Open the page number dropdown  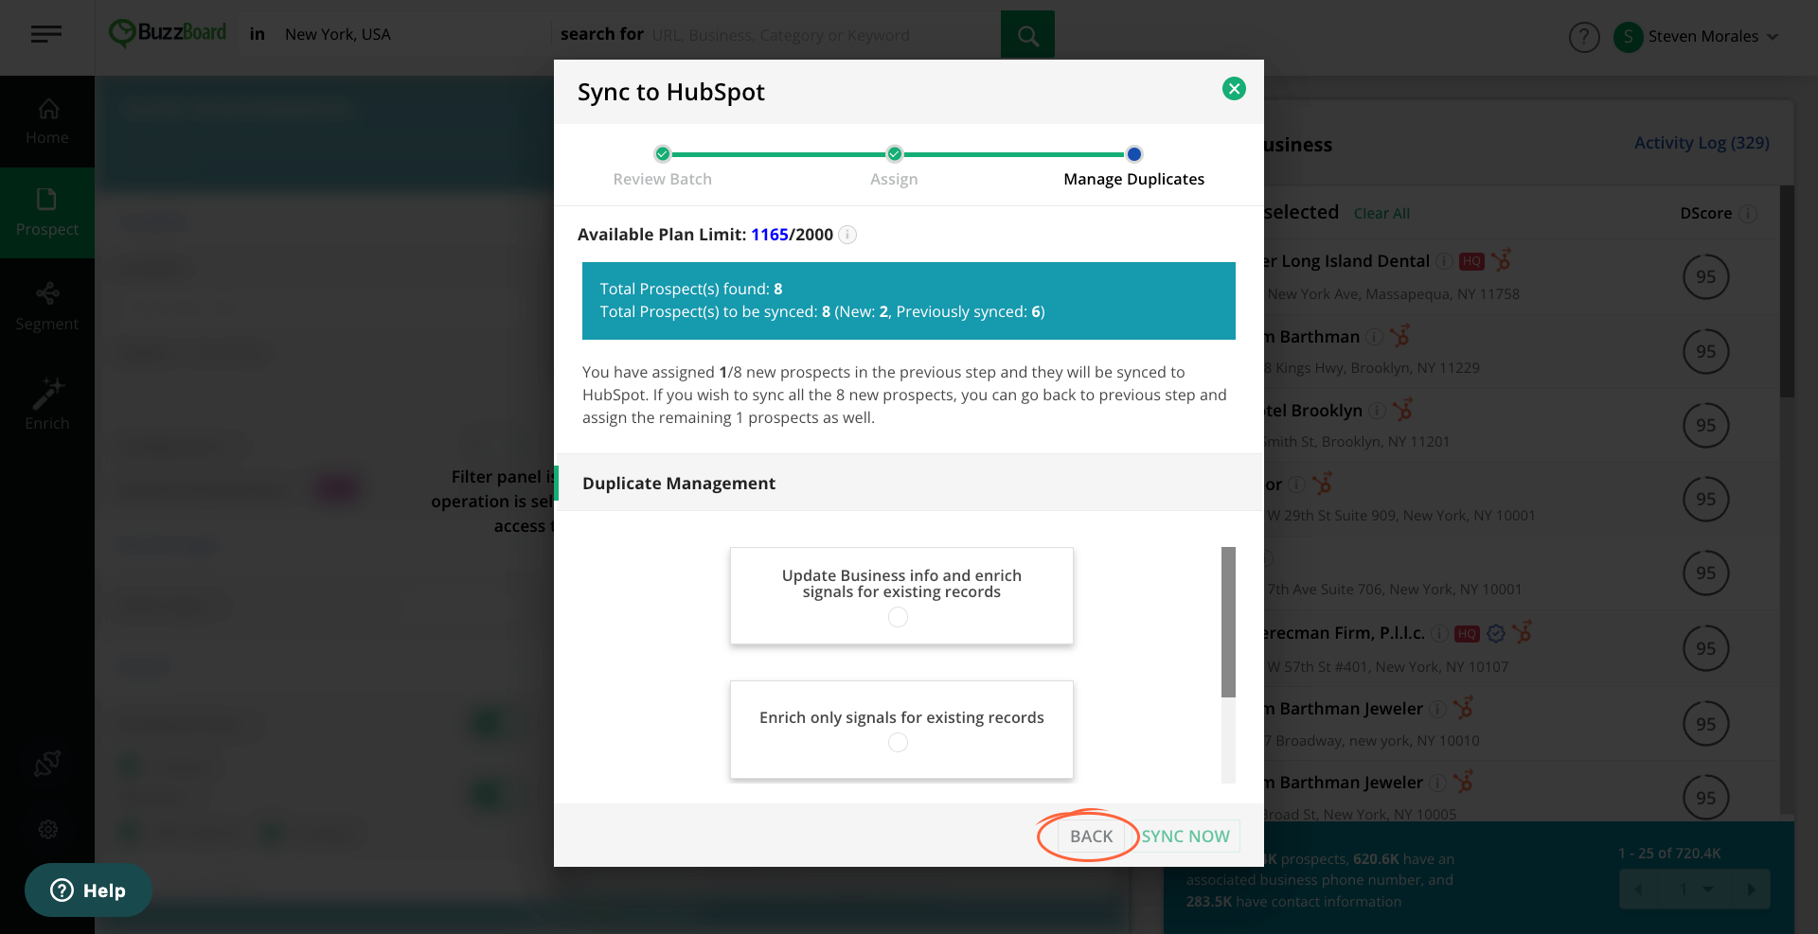1708,890
